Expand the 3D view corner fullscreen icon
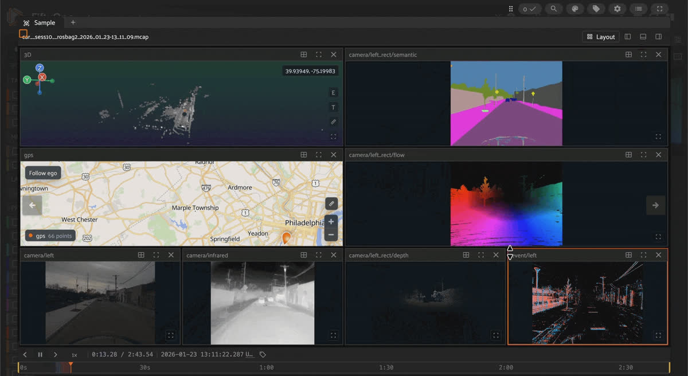The image size is (688, 376). [334, 136]
